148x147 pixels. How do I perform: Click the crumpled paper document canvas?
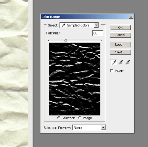tap(14, 73)
